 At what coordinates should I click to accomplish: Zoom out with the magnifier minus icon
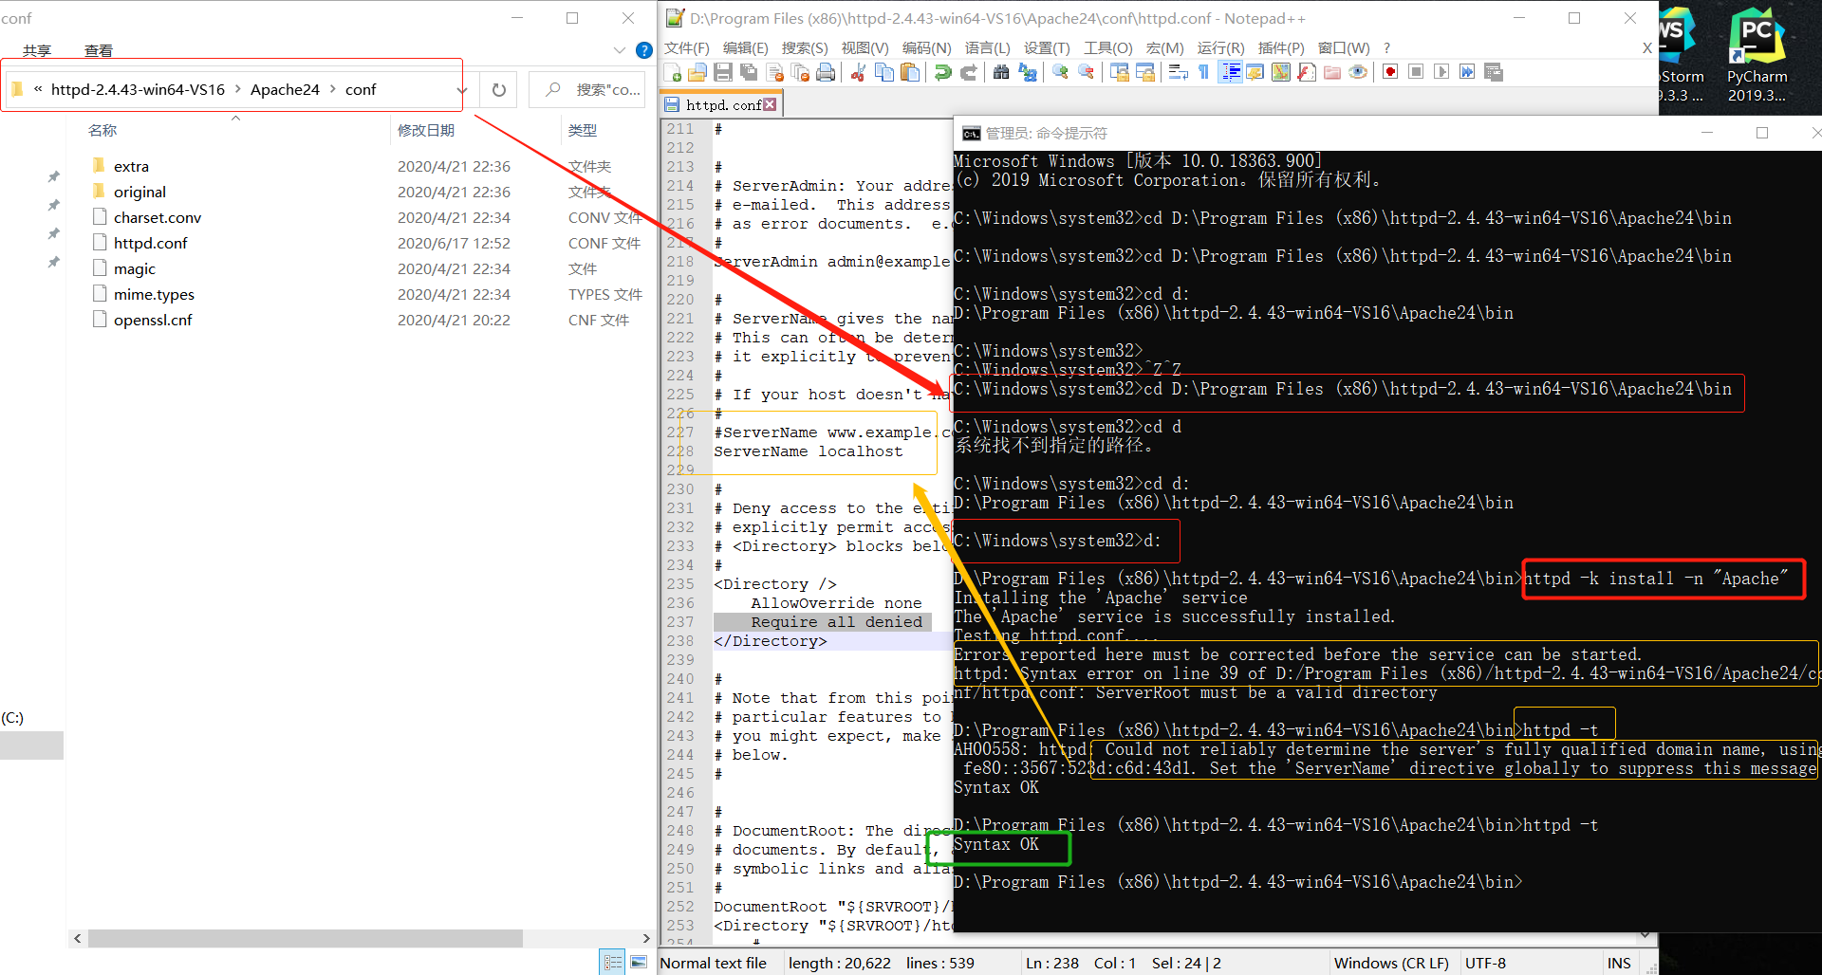tap(1086, 72)
